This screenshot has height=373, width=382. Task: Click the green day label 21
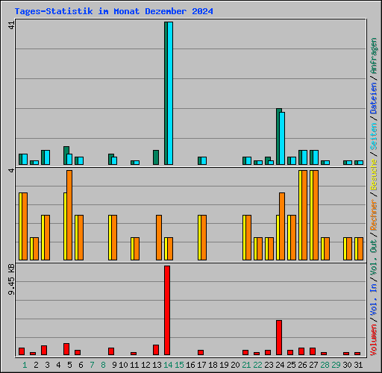click(246, 365)
